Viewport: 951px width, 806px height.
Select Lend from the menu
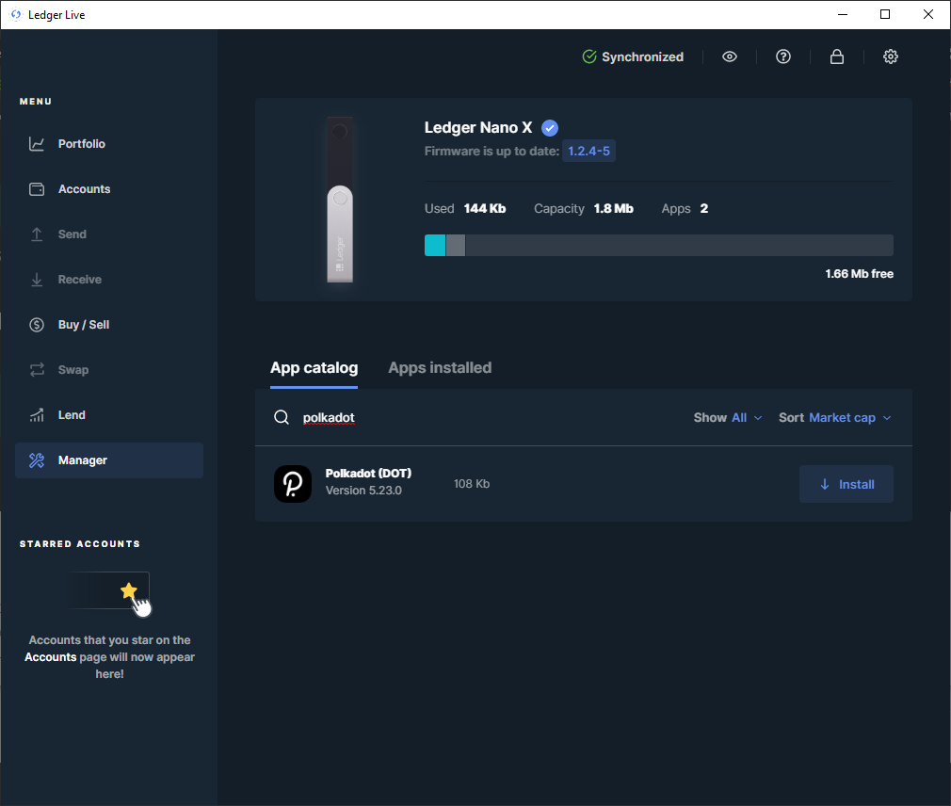pos(109,415)
